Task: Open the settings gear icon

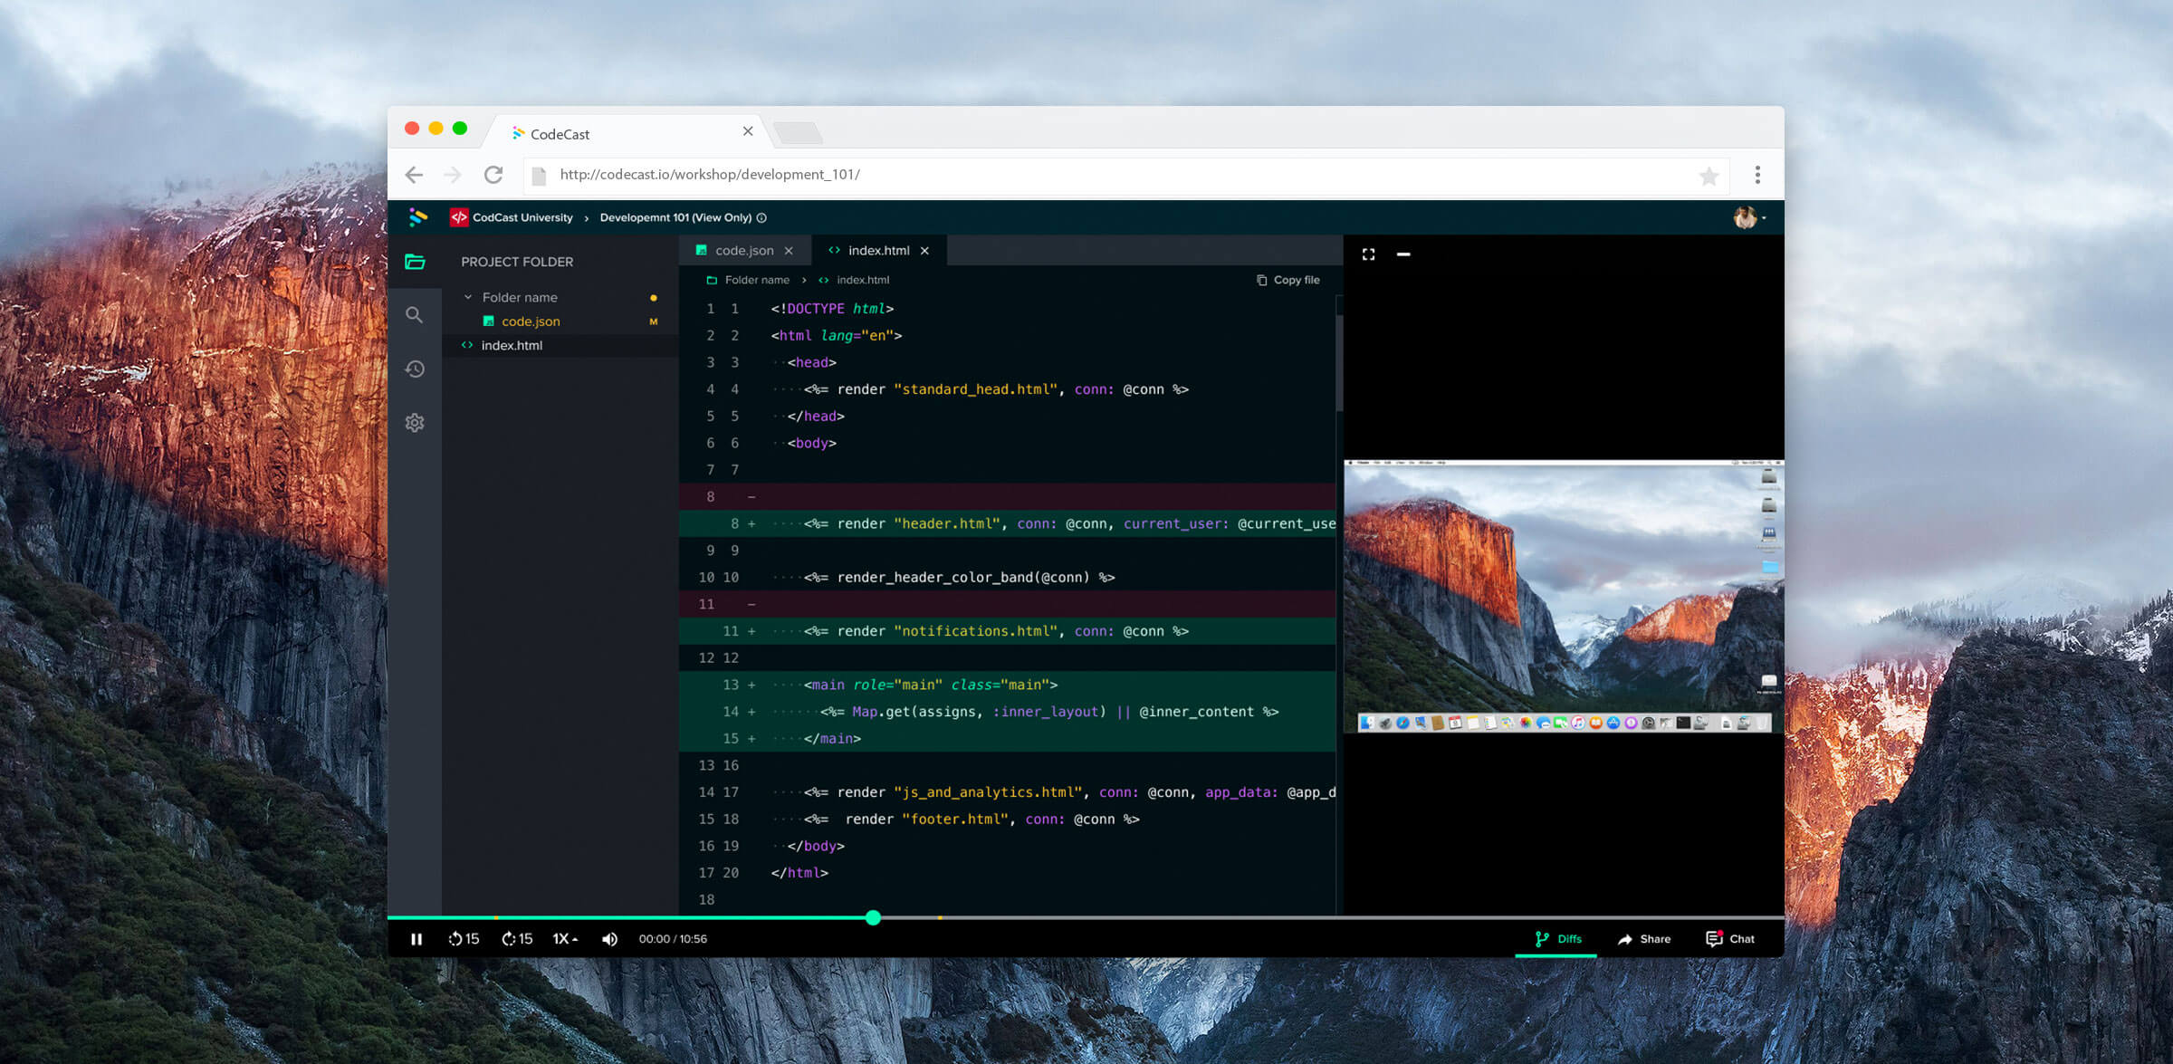Action: tap(415, 423)
